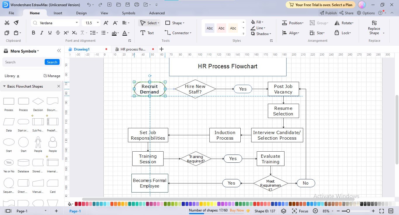This screenshot has height=215, width=399.
Task: Switch to the Design tab
Action: coord(81,13)
